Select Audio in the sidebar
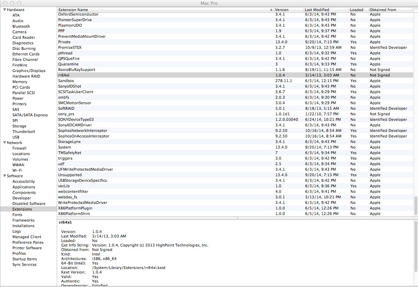This screenshot has height=287, width=418. click(x=18, y=21)
